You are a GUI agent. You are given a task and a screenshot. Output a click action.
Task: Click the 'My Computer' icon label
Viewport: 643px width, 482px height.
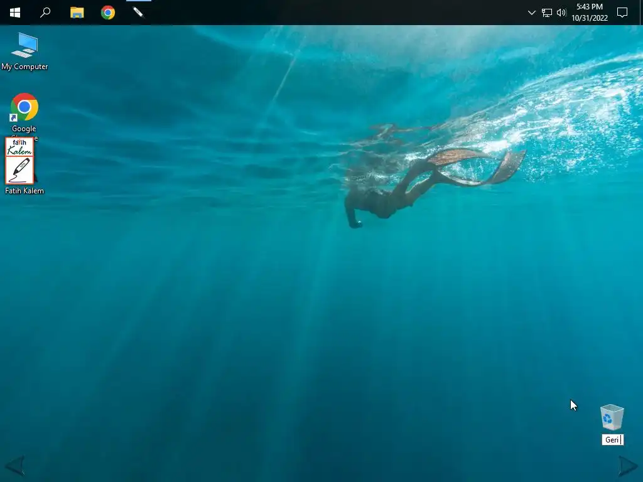coord(24,67)
